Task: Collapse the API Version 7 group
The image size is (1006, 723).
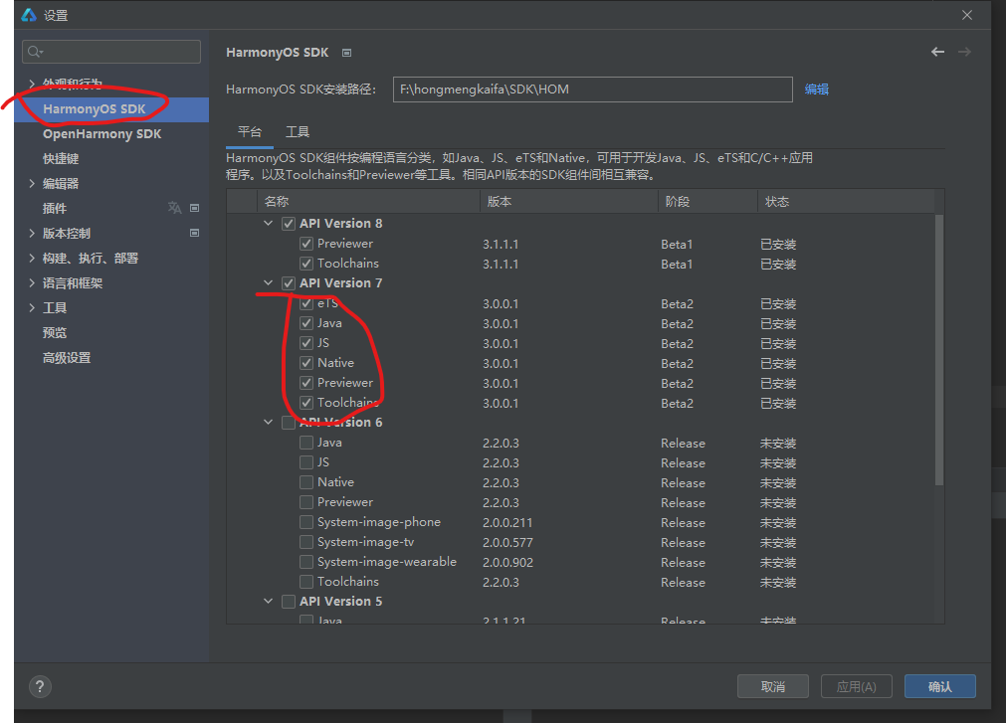Action: coord(269,283)
